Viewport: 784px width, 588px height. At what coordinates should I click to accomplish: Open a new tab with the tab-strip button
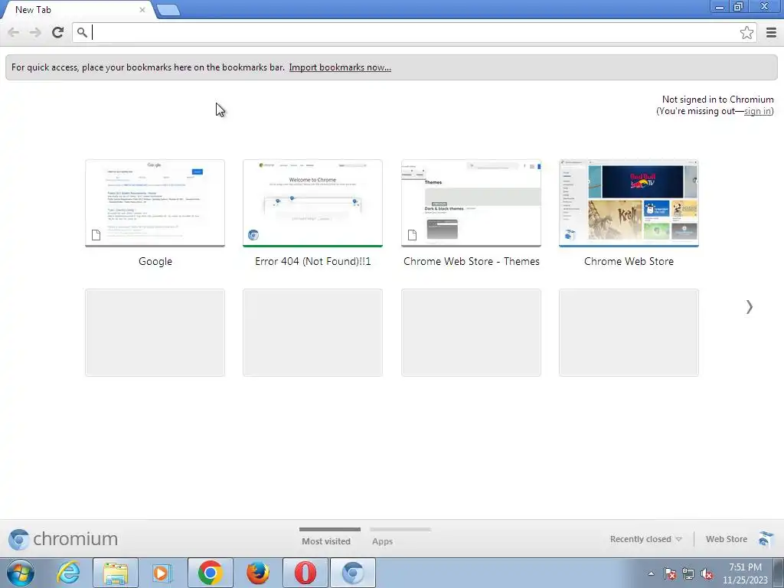coord(168,10)
